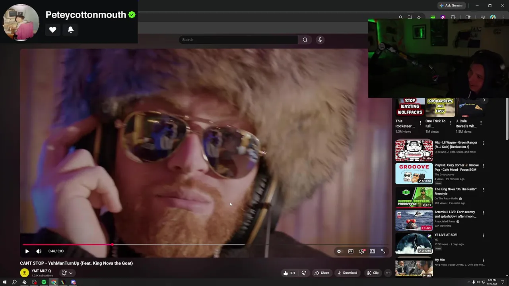The image size is (509, 286).
Task: Create a Clip of the video
Action: click(373, 273)
